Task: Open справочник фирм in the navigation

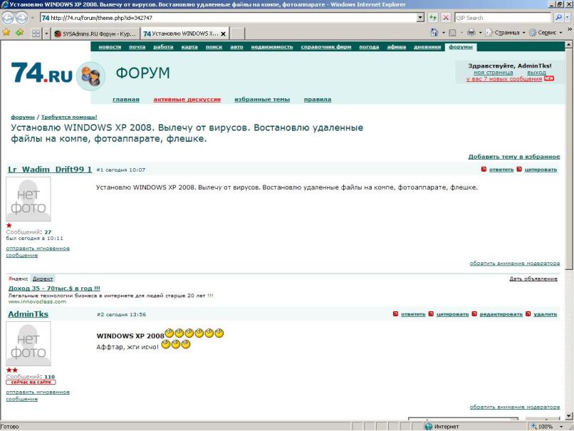Action: pyautogui.click(x=325, y=47)
